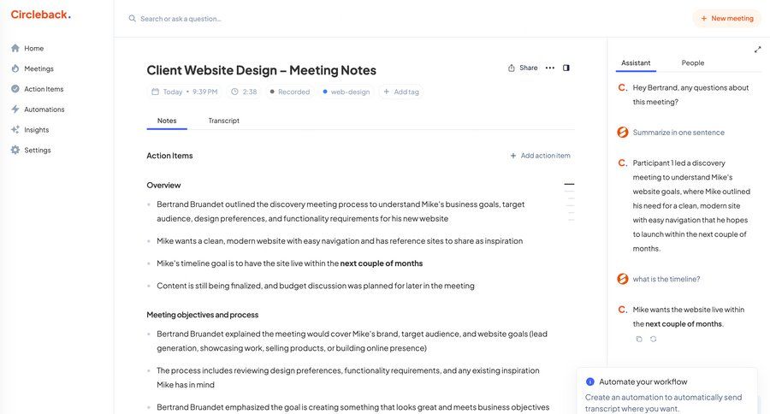770x414 pixels.
Task: Go to the Home page
Action: point(33,48)
